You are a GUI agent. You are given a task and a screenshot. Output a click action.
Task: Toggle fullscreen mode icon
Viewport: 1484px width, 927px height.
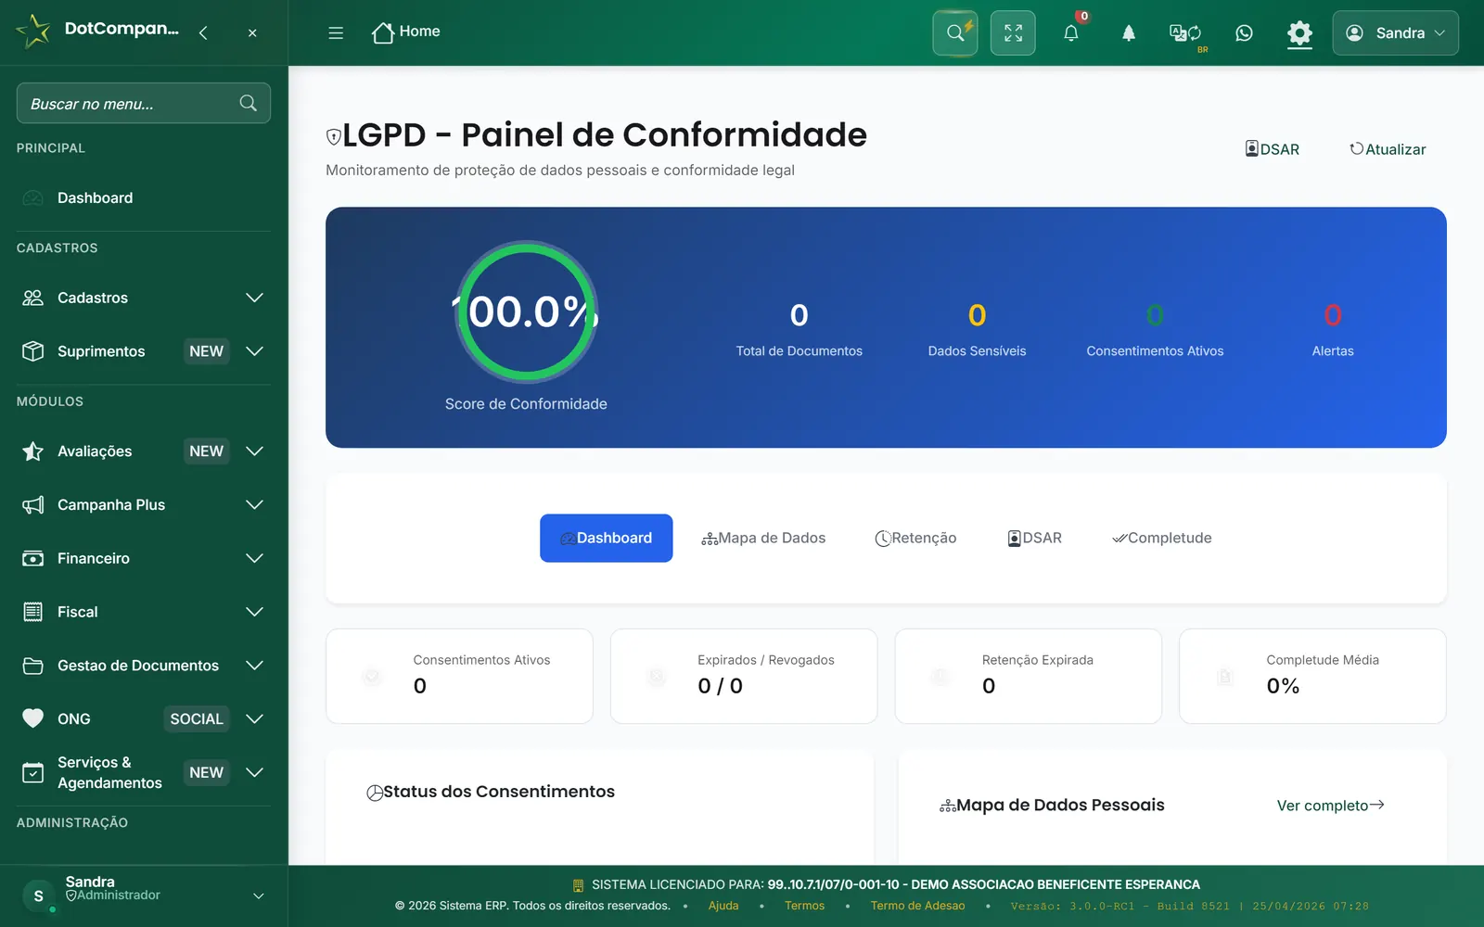(x=1013, y=33)
